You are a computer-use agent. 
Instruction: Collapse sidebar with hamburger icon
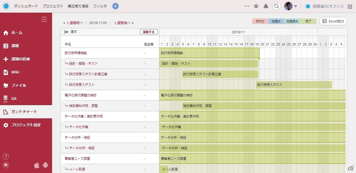44,19
